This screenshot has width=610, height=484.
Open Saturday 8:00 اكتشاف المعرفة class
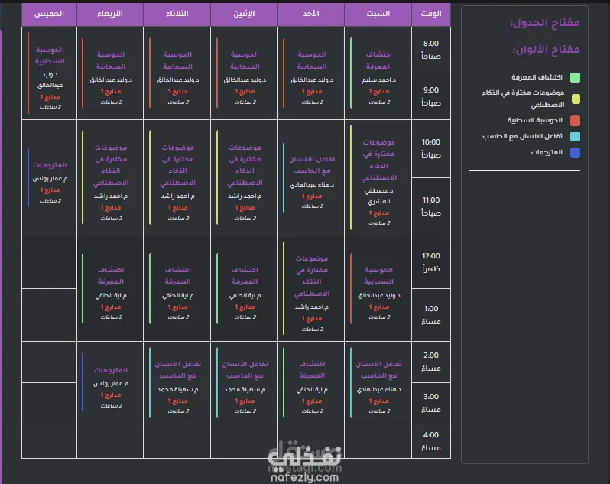pyautogui.click(x=378, y=73)
